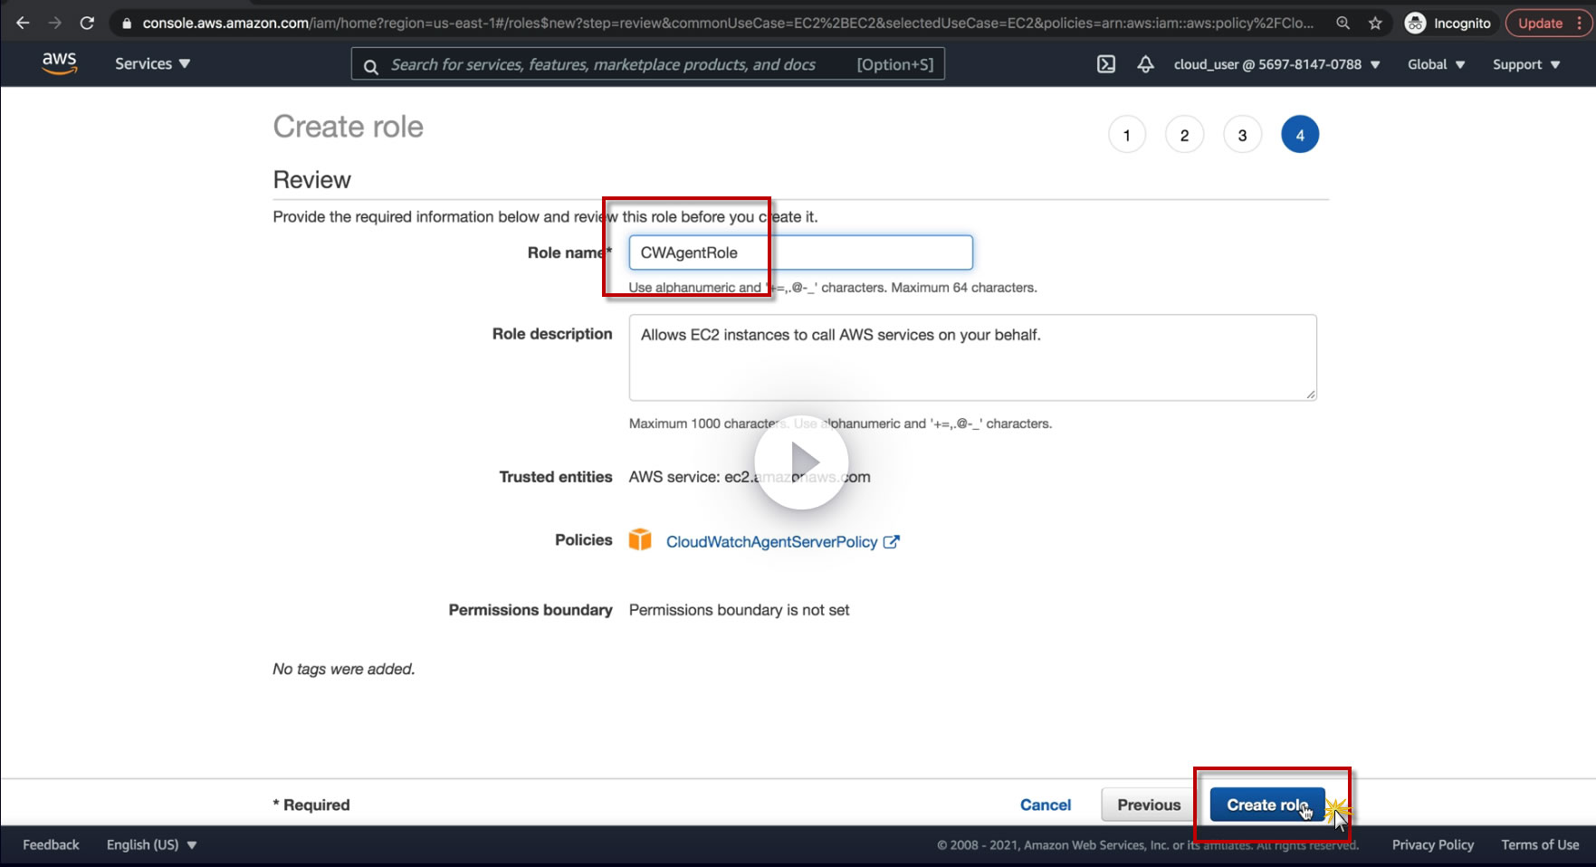
Task: Click the play button overlay
Action: coord(801,462)
